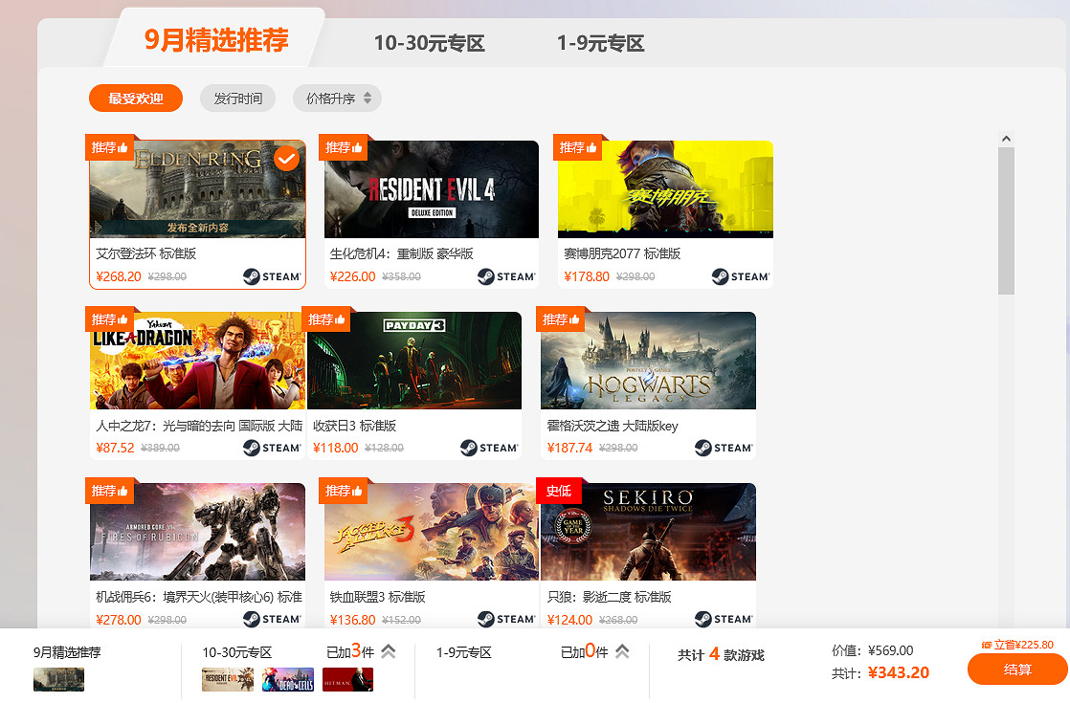Image resolution: width=1070 pixels, height=703 pixels.
Task: Click the Steam icon on the 铁血联盟3 card
Action: [505, 620]
